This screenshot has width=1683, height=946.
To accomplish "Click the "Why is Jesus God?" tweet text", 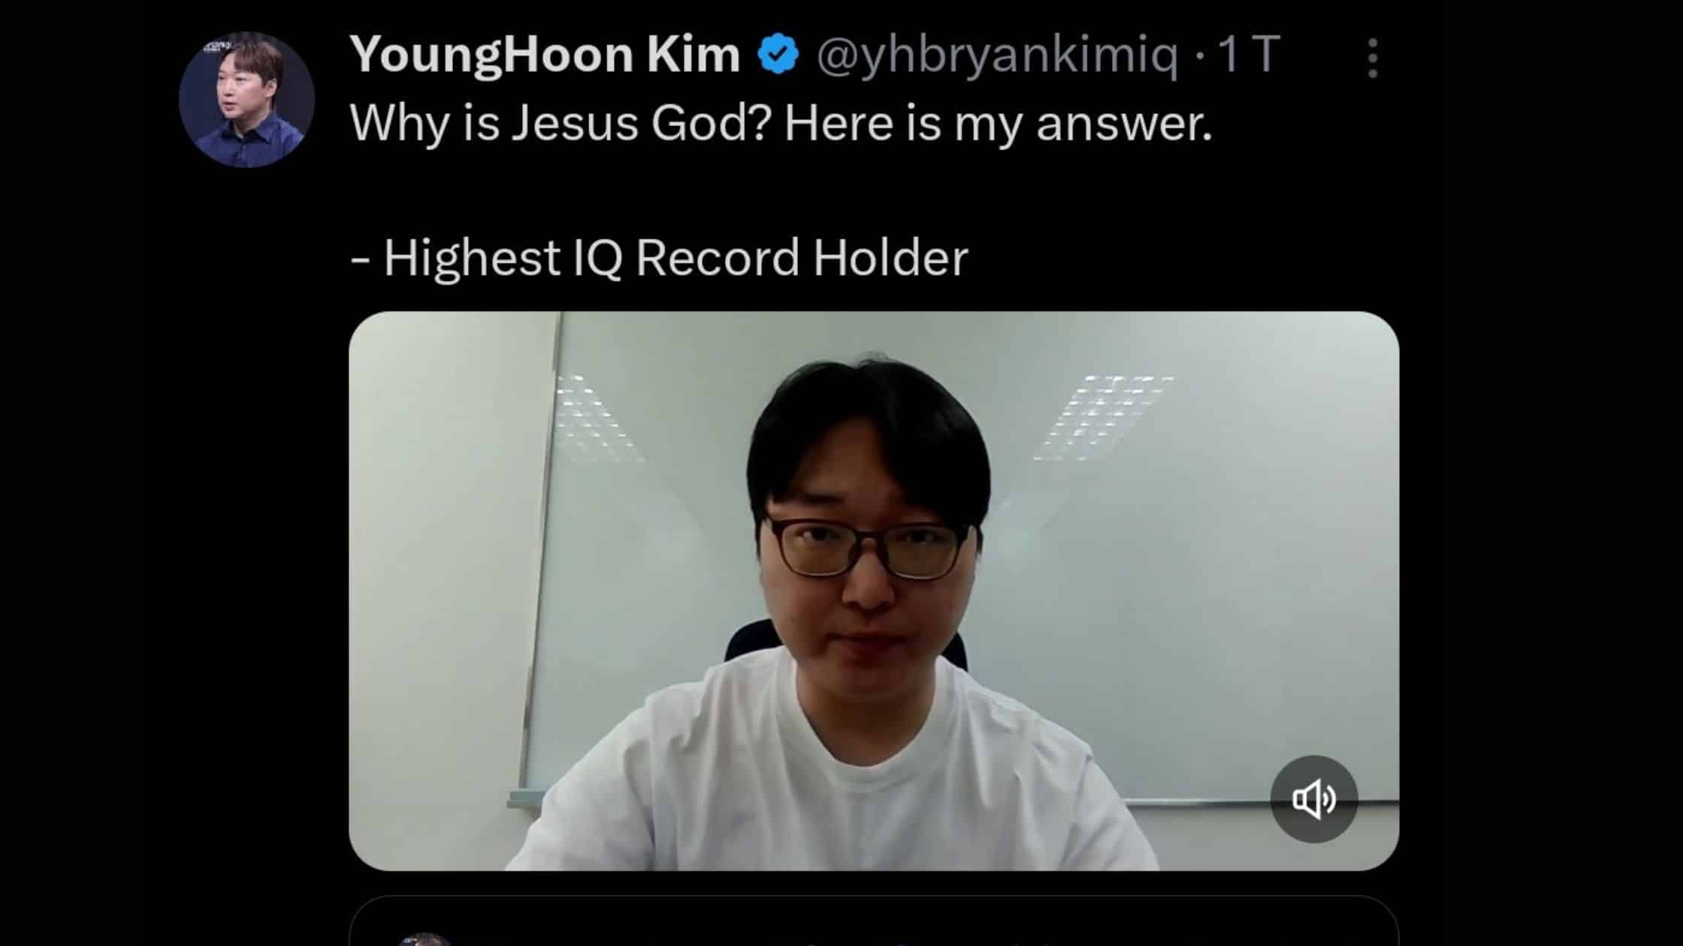I will [560, 122].
